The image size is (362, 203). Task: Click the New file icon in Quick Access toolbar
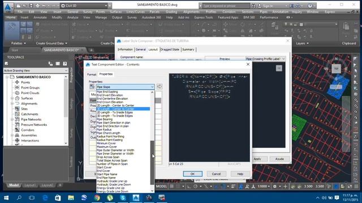(x=19, y=6)
